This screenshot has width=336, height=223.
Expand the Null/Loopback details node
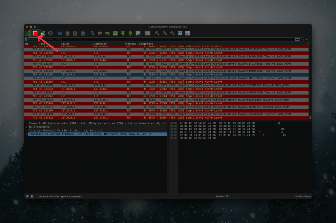[27, 127]
